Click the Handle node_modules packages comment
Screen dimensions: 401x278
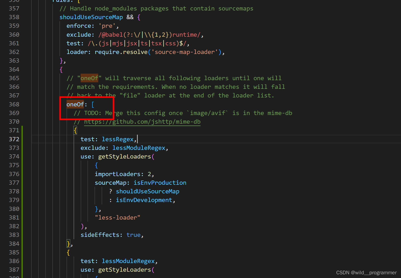tap(156, 8)
